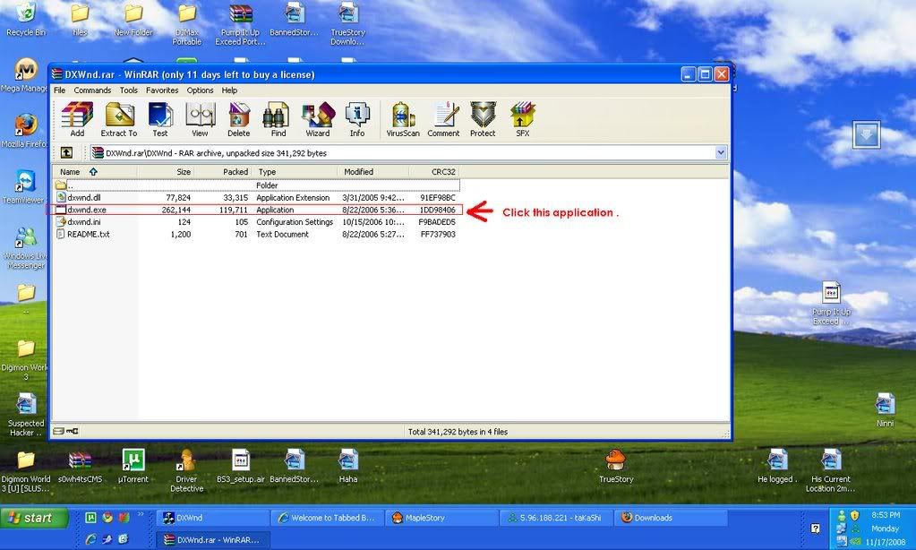Viewport: 916px width, 550px height.
Task: Select Pump It Up Exceed Port... archive icon
Action: pos(240,23)
